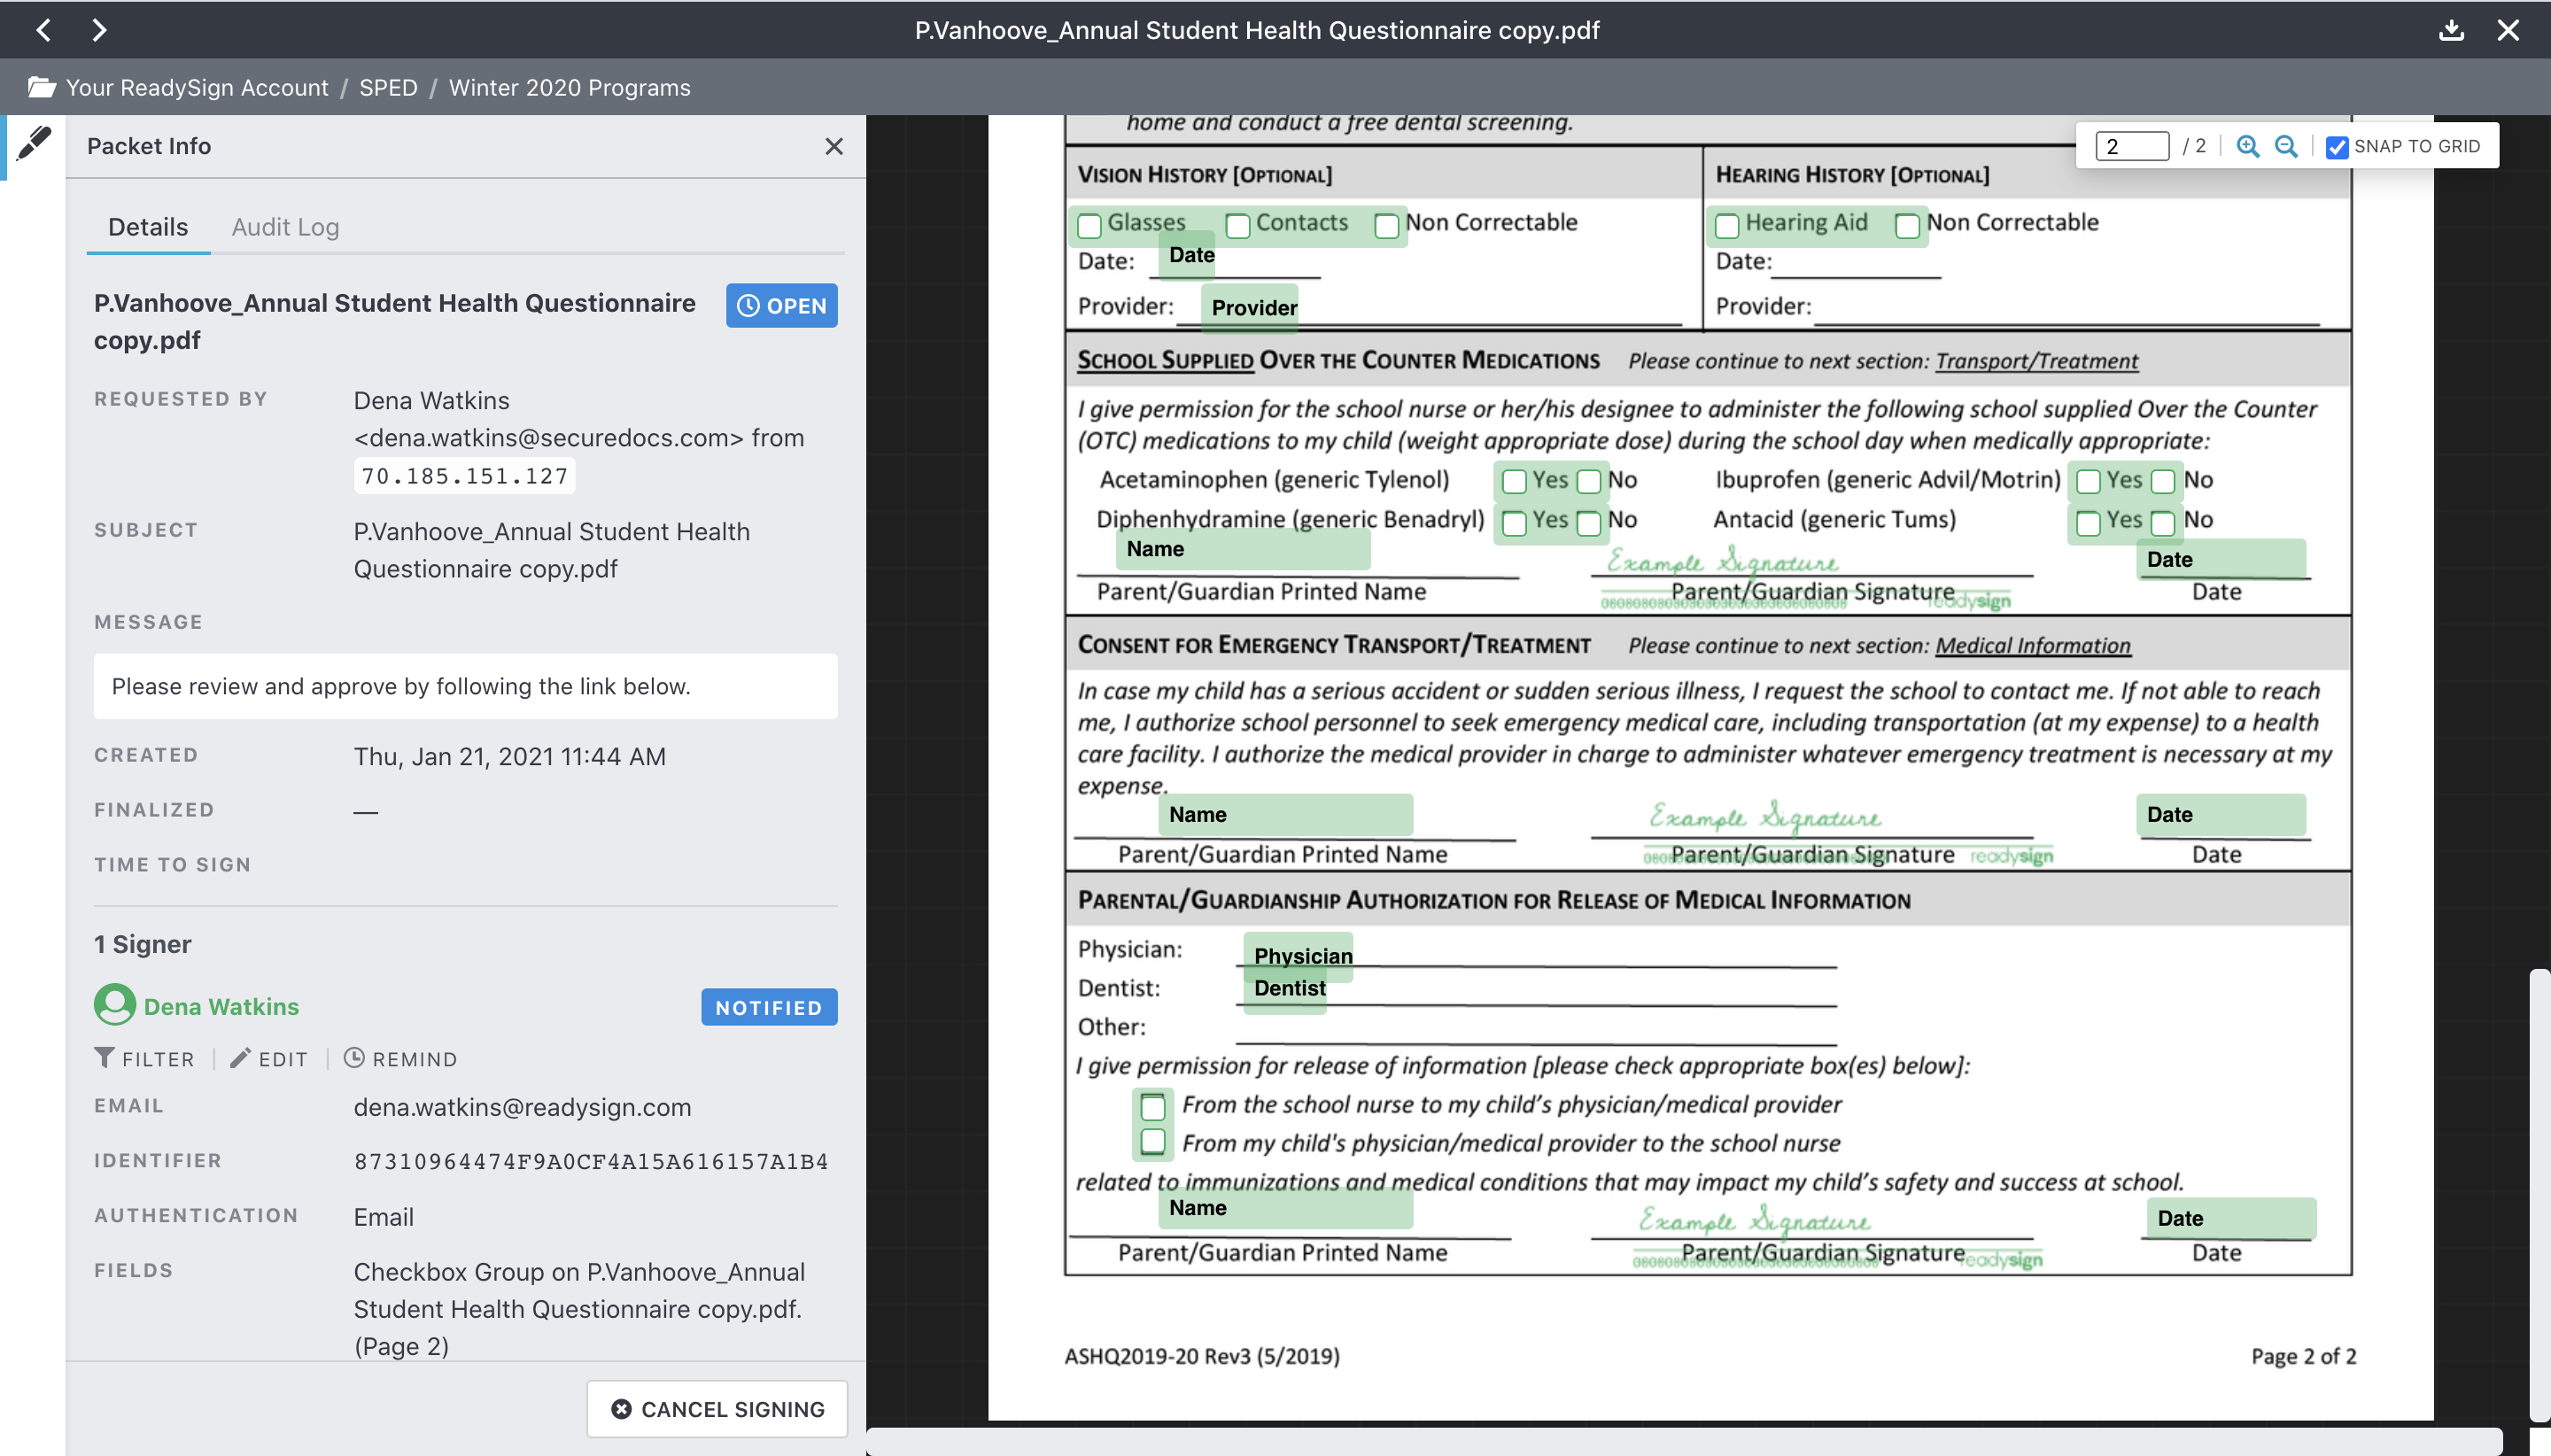Select Name field in OTC Medications section
The width and height of the screenshot is (2551, 1456).
[x=1242, y=549]
